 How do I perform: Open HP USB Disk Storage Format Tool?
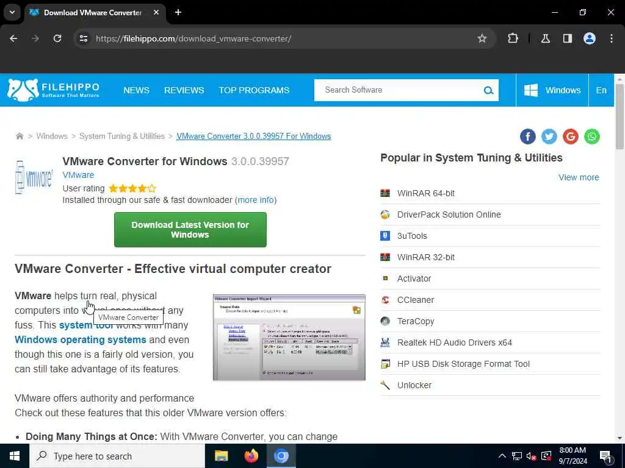click(490, 364)
